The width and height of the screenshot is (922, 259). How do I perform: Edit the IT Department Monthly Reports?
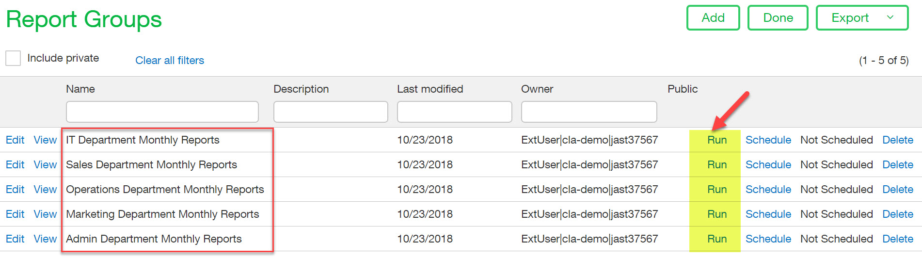point(15,140)
